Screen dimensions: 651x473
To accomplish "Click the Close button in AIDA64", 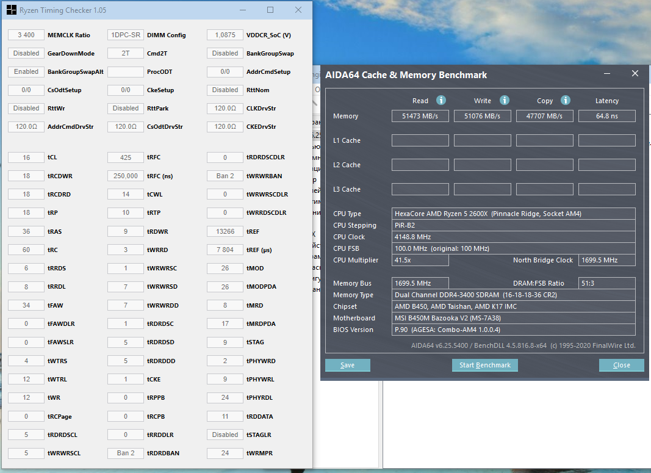I will pyautogui.click(x=622, y=365).
